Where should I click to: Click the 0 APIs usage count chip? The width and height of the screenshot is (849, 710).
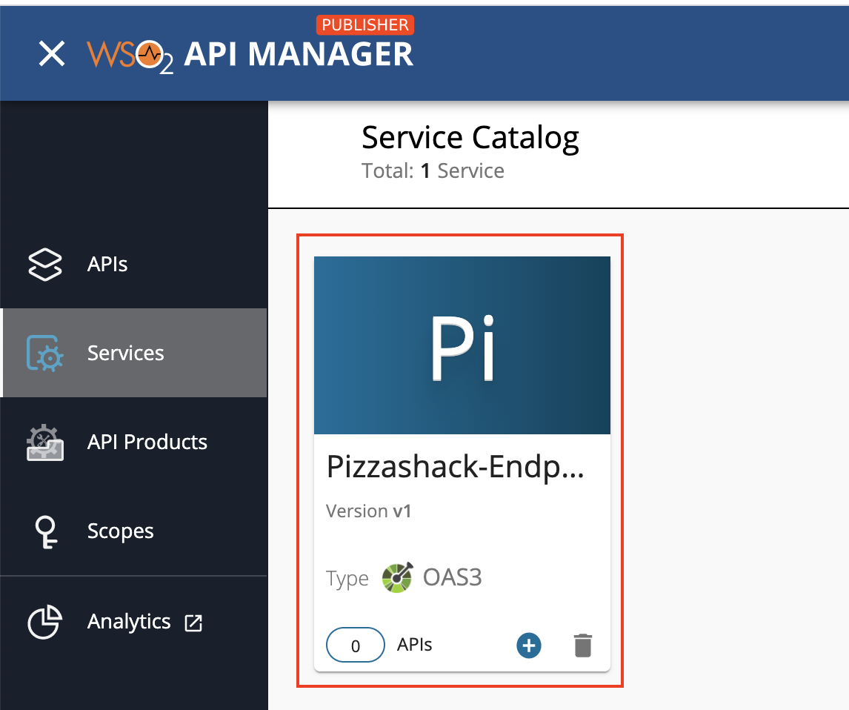click(x=355, y=645)
